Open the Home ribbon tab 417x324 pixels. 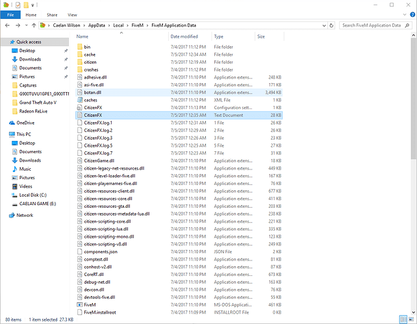point(31,15)
